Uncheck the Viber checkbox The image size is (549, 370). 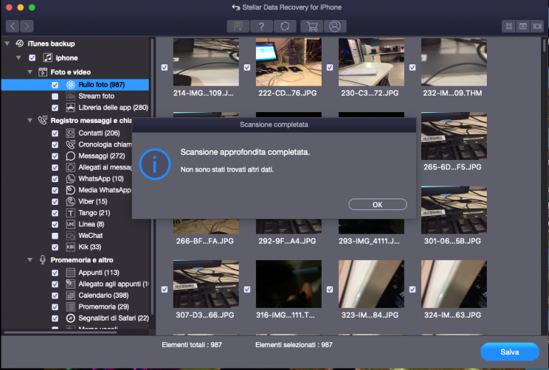[55, 201]
